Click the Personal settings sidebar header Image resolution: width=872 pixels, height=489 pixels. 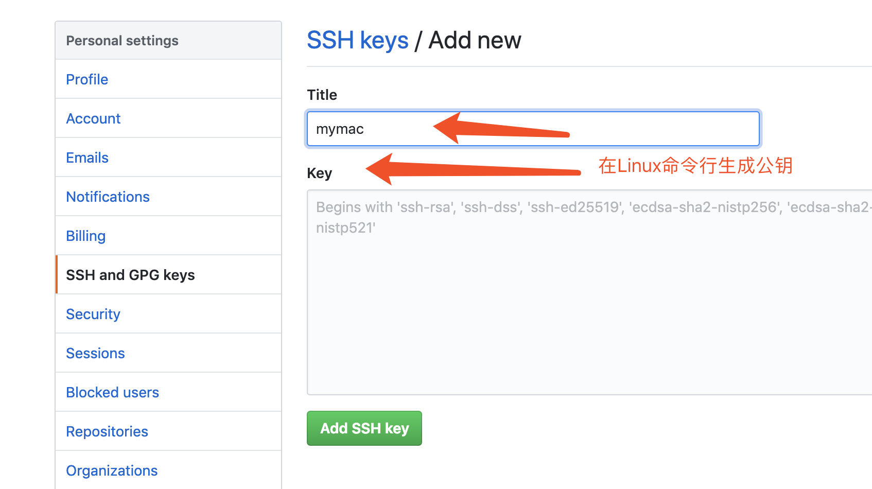pos(122,41)
